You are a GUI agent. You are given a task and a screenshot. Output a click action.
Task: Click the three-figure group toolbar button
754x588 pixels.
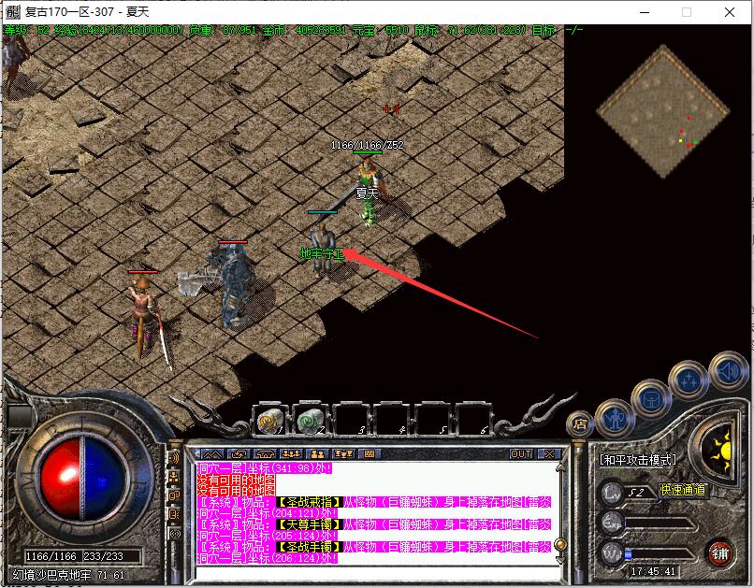[291, 454]
